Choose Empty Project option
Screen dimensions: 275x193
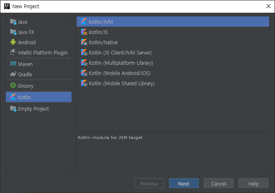tap(38, 109)
